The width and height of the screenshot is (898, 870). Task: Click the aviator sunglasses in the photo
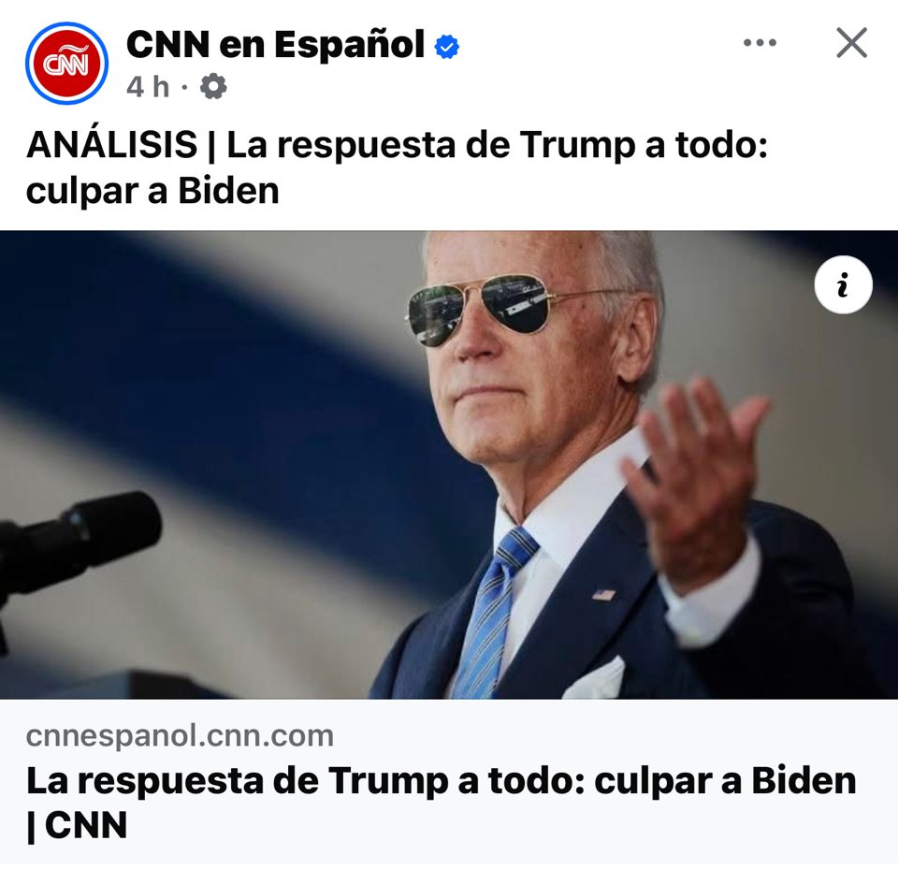(481, 310)
